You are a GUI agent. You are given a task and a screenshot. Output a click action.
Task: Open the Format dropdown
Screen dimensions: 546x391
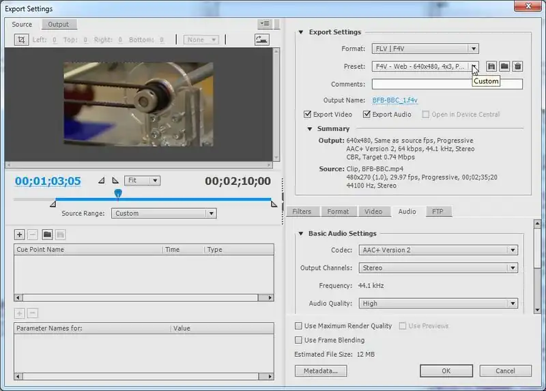pyautogui.click(x=425, y=48)
